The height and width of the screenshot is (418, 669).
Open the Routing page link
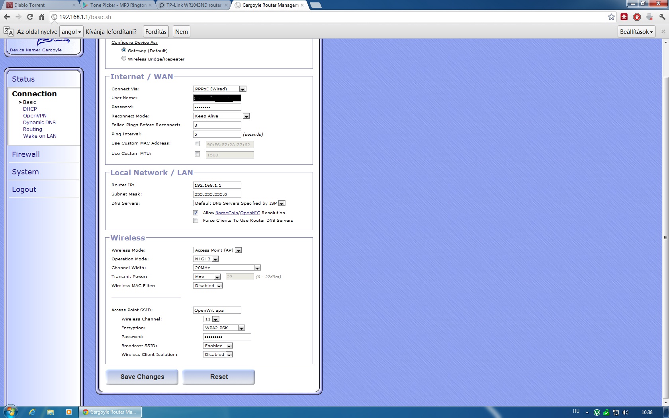point(33,129)
